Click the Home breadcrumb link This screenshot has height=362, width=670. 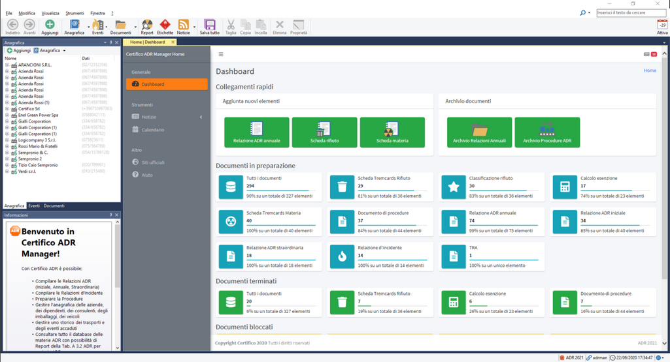click(649, 70)
